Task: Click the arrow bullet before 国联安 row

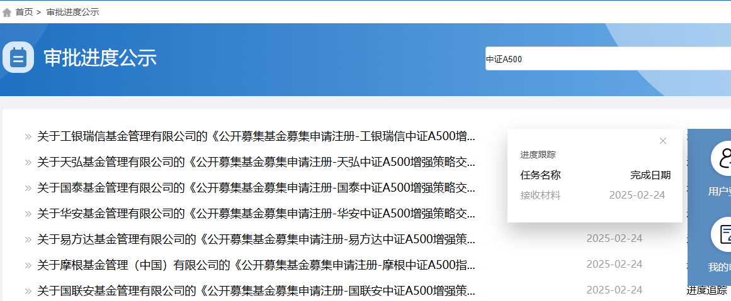Action: coord(28,292)
